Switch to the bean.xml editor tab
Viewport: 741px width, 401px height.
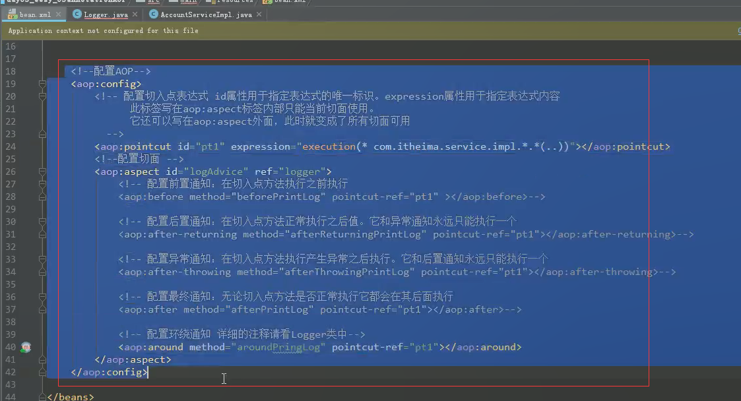(35, 15)
